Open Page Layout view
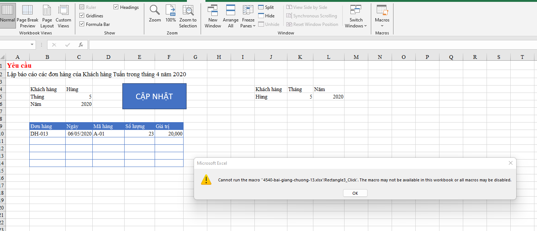The width and height of the screenshot is (537, 231). pos(47,16)
